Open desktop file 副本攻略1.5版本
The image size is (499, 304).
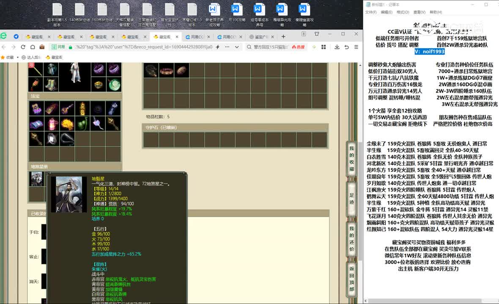(x=57, y=15)
